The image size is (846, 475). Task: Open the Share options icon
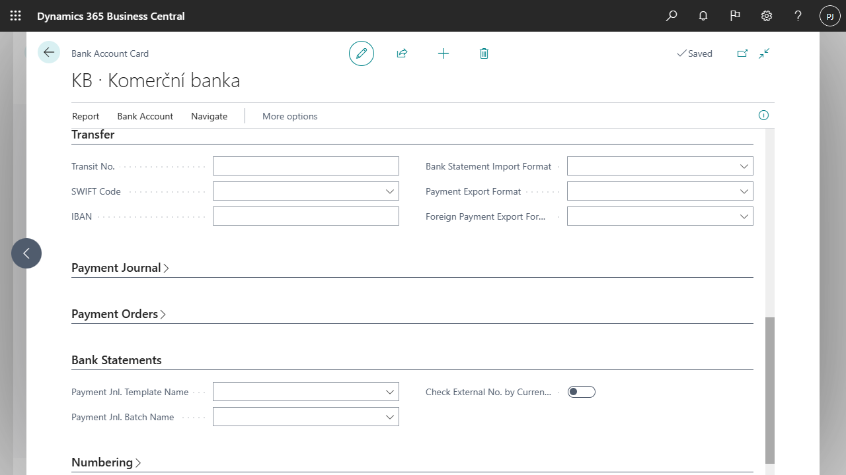click(402, 53)
